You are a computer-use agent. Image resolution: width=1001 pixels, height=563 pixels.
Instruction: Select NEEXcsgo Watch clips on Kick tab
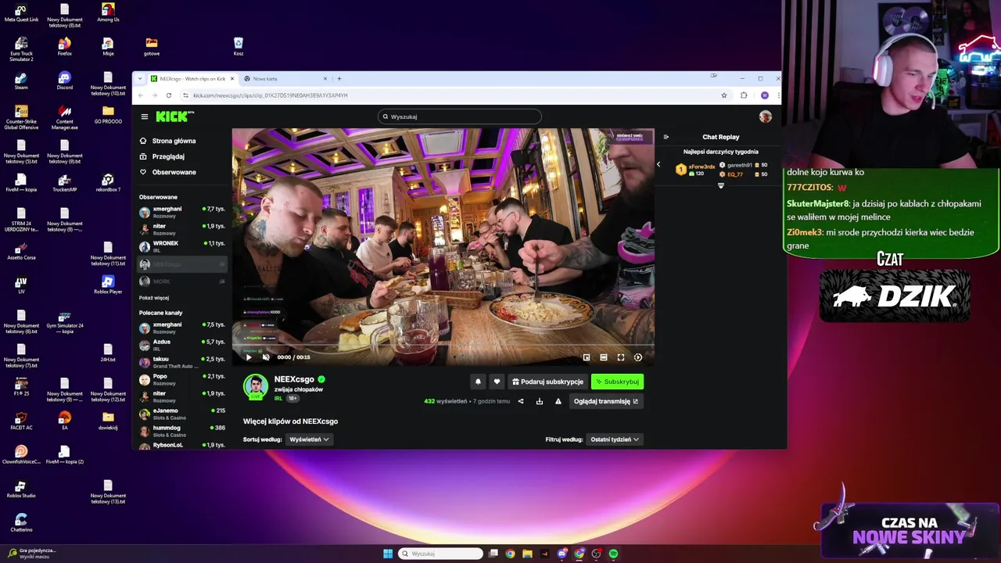click(192, 78)
